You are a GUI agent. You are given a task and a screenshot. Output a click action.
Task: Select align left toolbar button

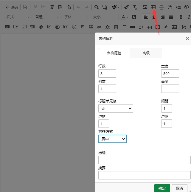146,17
